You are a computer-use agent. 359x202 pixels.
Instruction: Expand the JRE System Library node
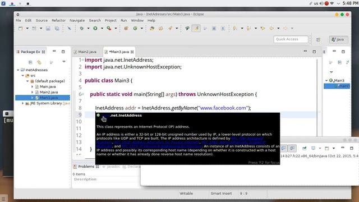[22, 103]
